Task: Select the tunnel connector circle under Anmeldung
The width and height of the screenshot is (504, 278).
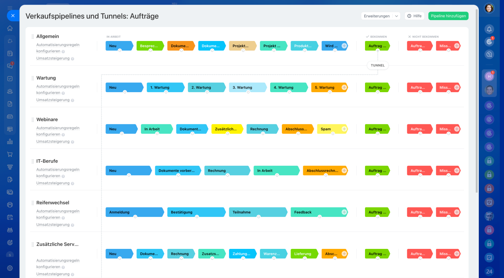Action: click(135, 217)
